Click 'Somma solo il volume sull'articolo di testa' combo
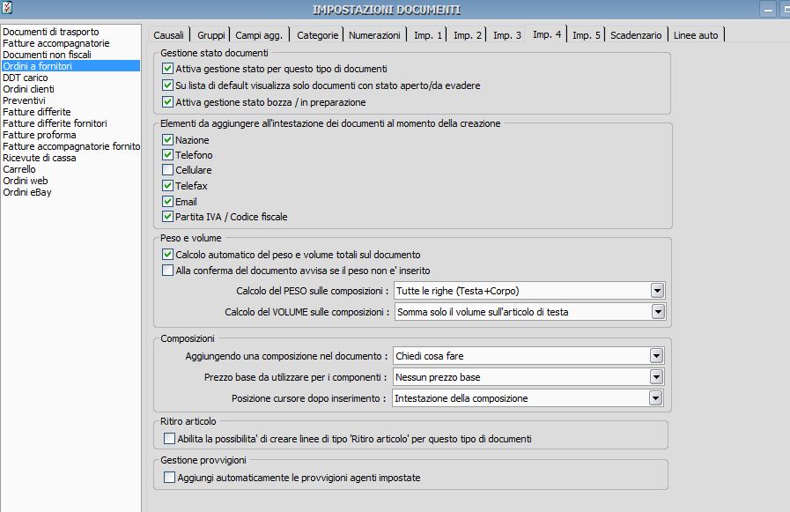 pos(530,312)
